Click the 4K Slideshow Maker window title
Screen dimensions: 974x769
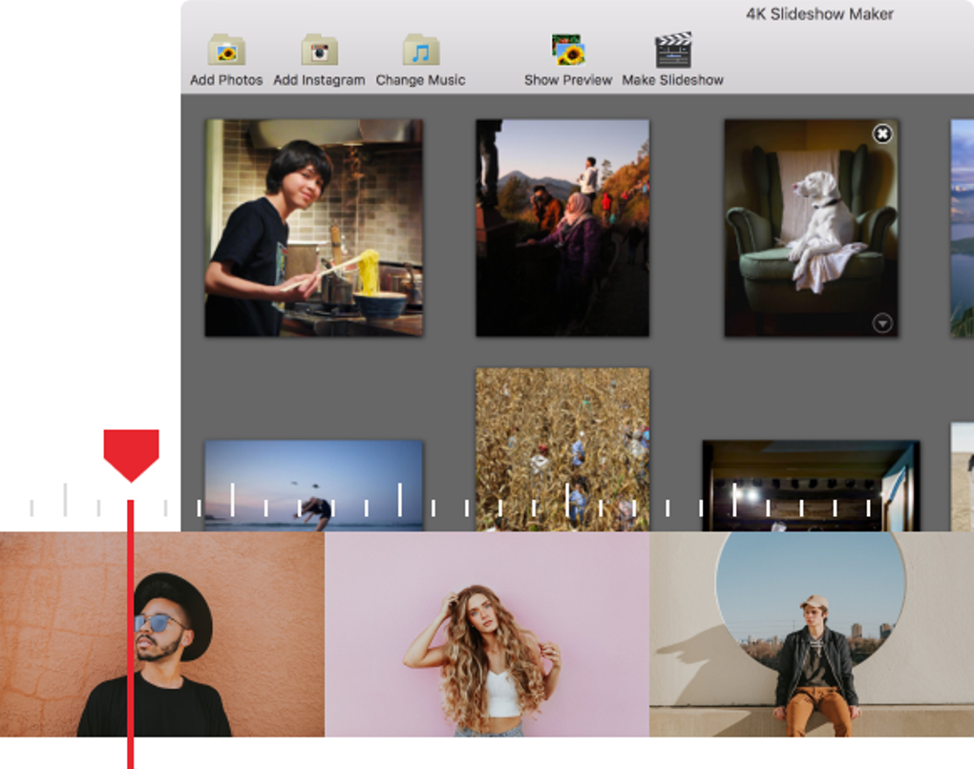(819, 14)
